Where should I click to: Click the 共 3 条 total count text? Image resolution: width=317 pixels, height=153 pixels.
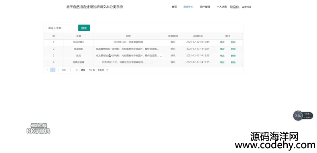pos(91,70)
